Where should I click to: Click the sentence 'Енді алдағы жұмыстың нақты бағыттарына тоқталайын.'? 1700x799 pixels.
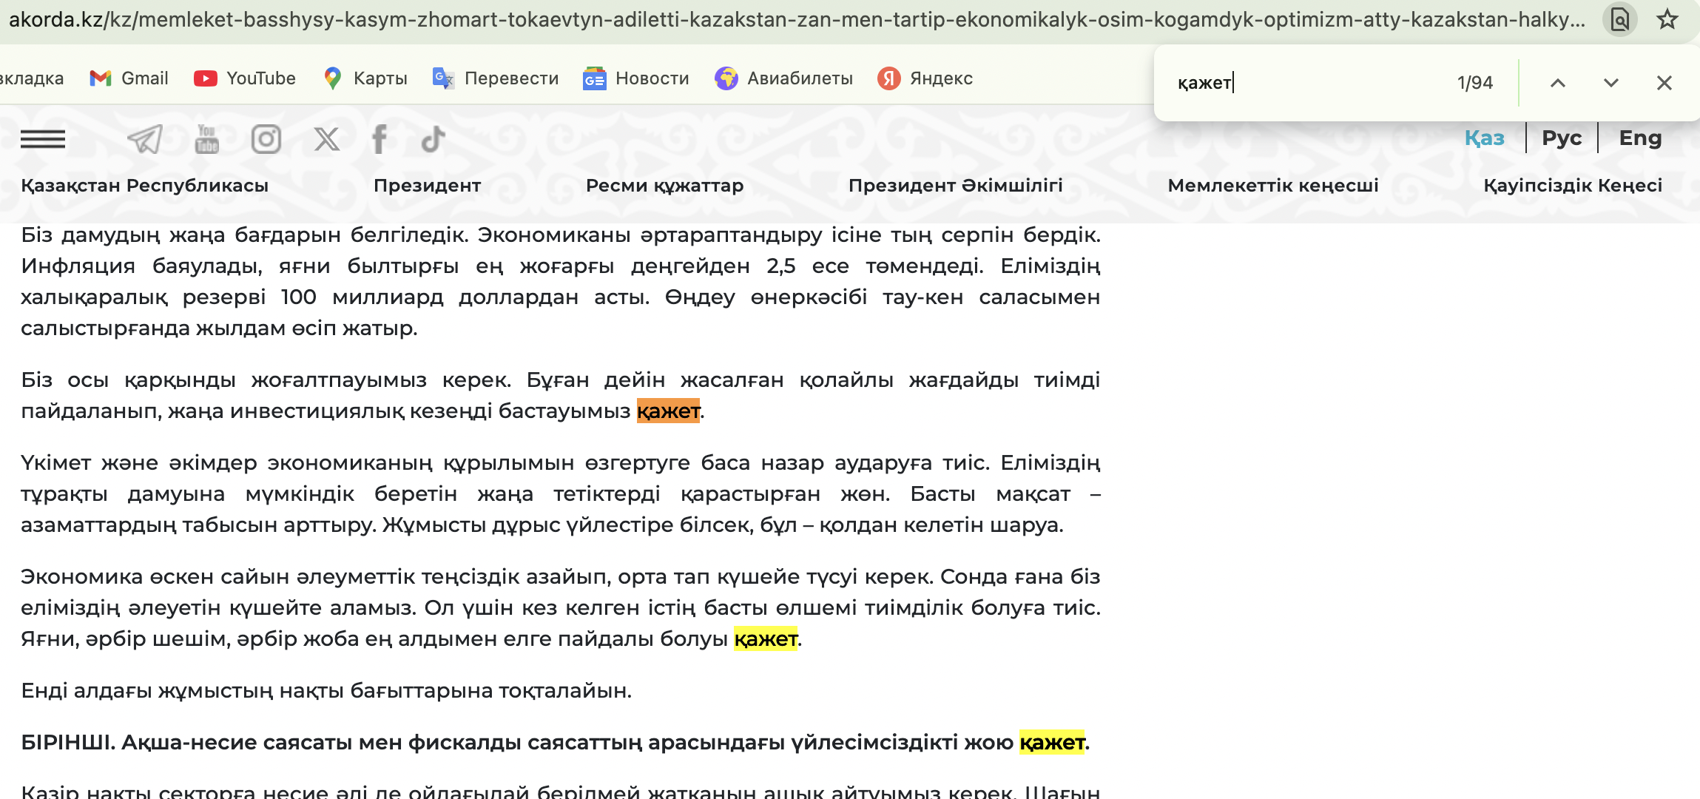pyautogui.click(x=326, y=691)
